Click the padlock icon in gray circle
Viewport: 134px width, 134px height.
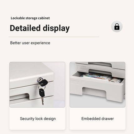point(117,26)
